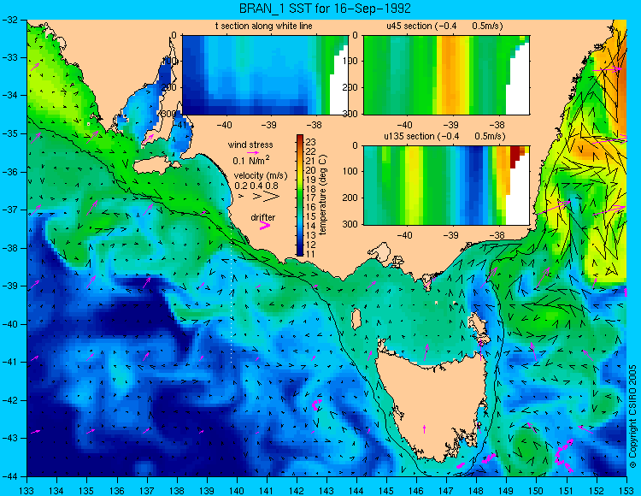Open the u45 section inset plot
This screenshot has height=496, width=641.
[x=446, y=75]
